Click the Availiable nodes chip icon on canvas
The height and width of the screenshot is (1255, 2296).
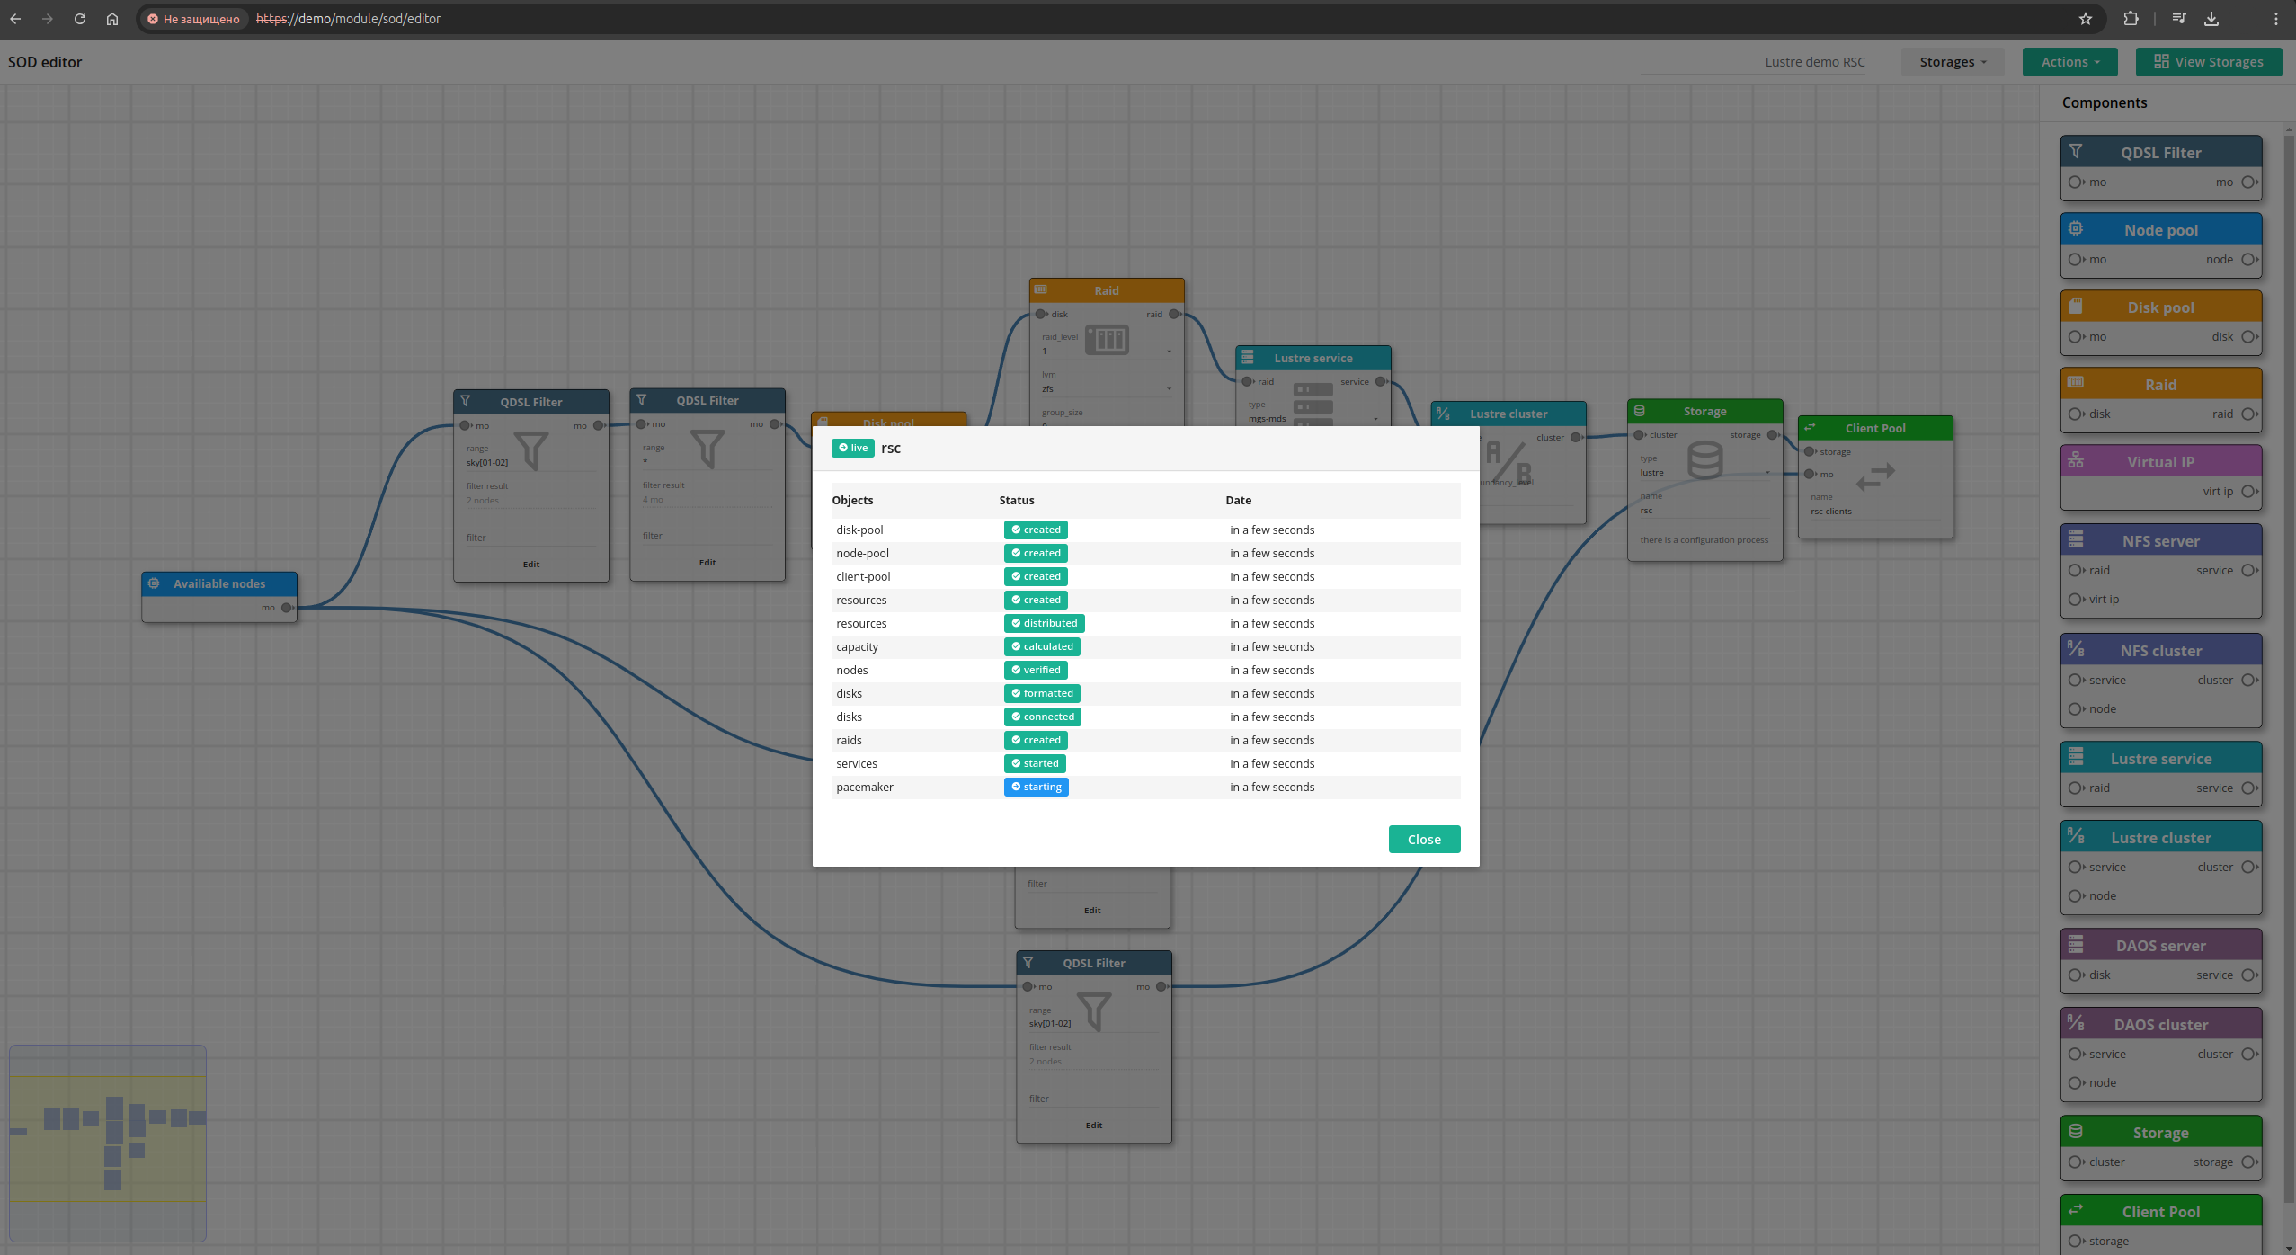click(x=154, y=583)
